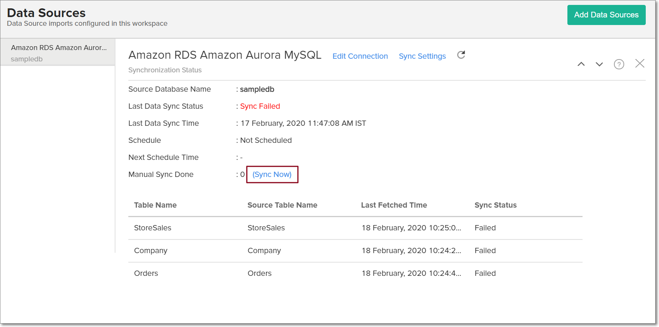Select Amazon RDS Amazon Aurora data source in sidebar
This screenshot has width=659, height=327.
(58, 52)
